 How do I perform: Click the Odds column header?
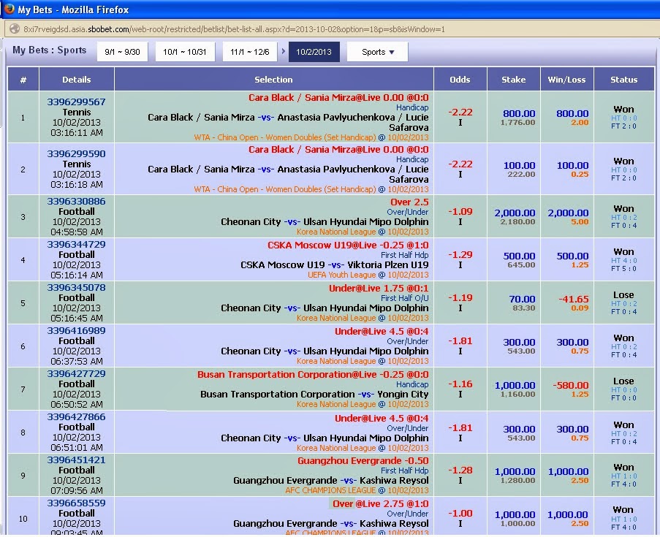460,80
